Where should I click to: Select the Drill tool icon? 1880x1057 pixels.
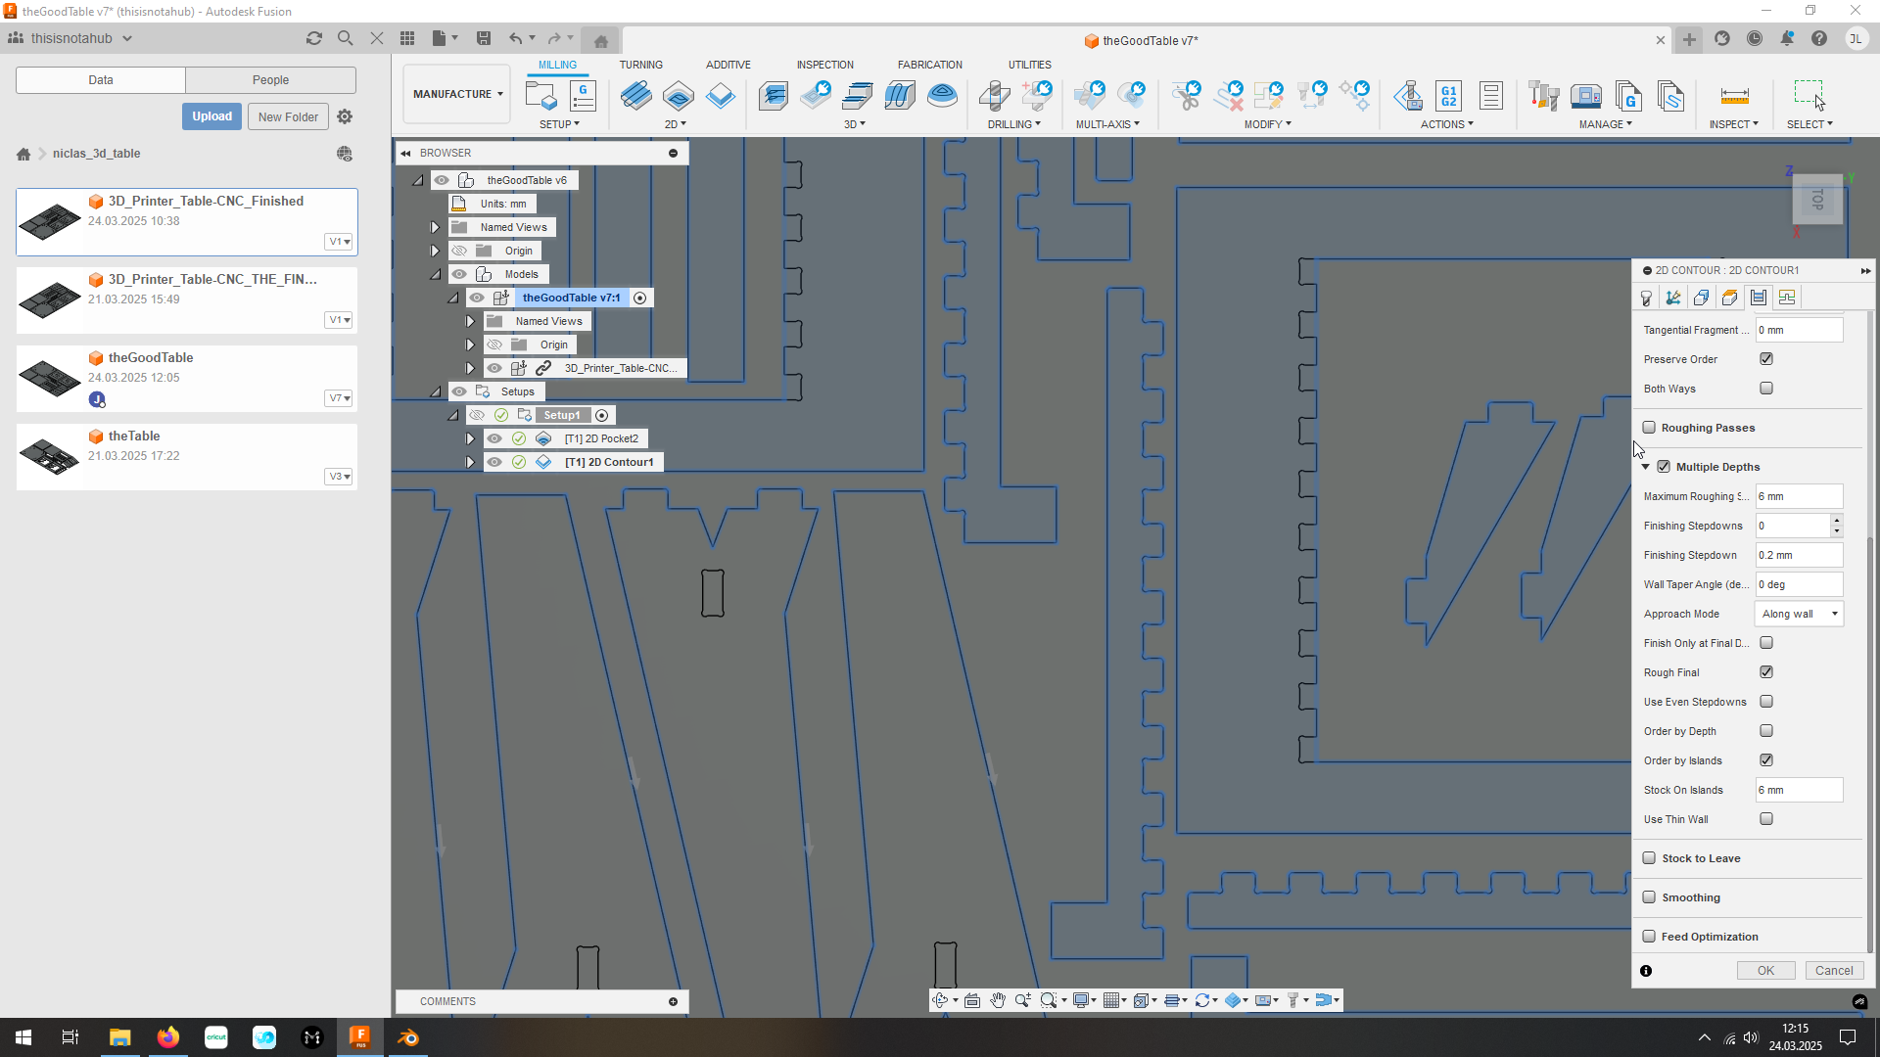pos(995,96)
